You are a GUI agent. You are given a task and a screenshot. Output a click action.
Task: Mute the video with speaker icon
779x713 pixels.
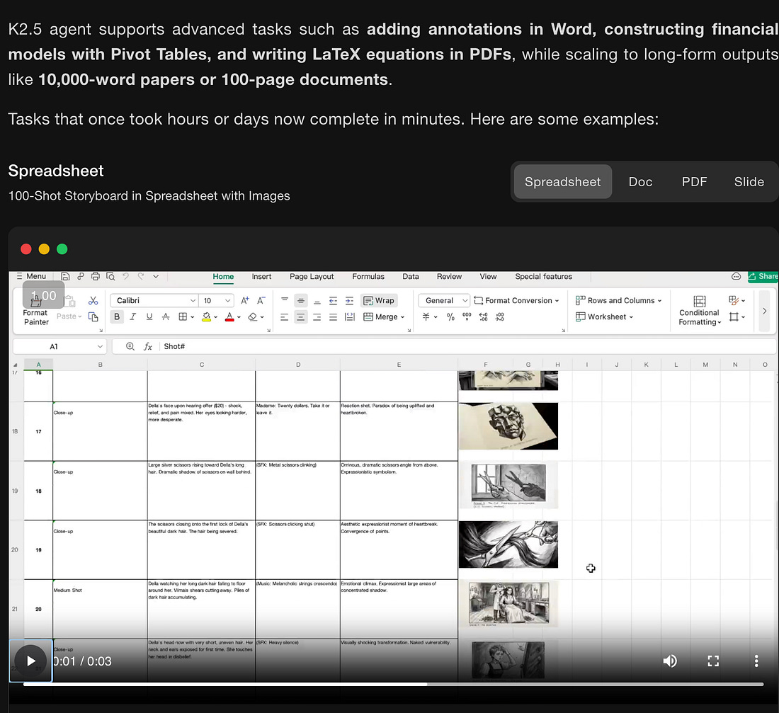[670, 661]
